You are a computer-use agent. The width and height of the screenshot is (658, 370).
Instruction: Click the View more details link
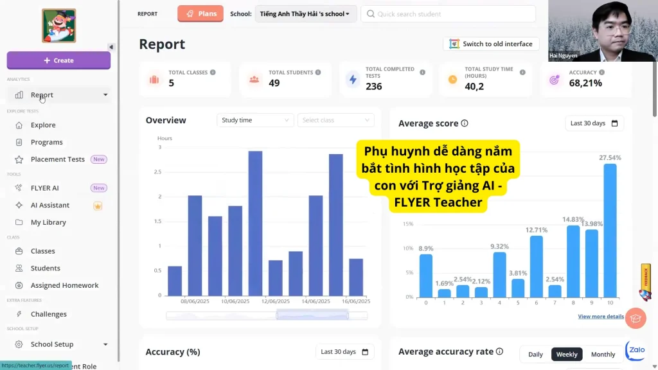pos(600,317)
